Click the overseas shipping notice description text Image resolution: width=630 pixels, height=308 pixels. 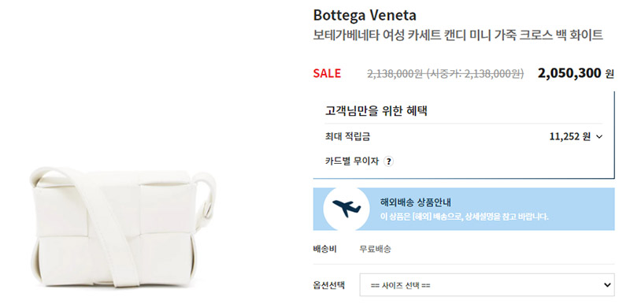tap(464, 217)
